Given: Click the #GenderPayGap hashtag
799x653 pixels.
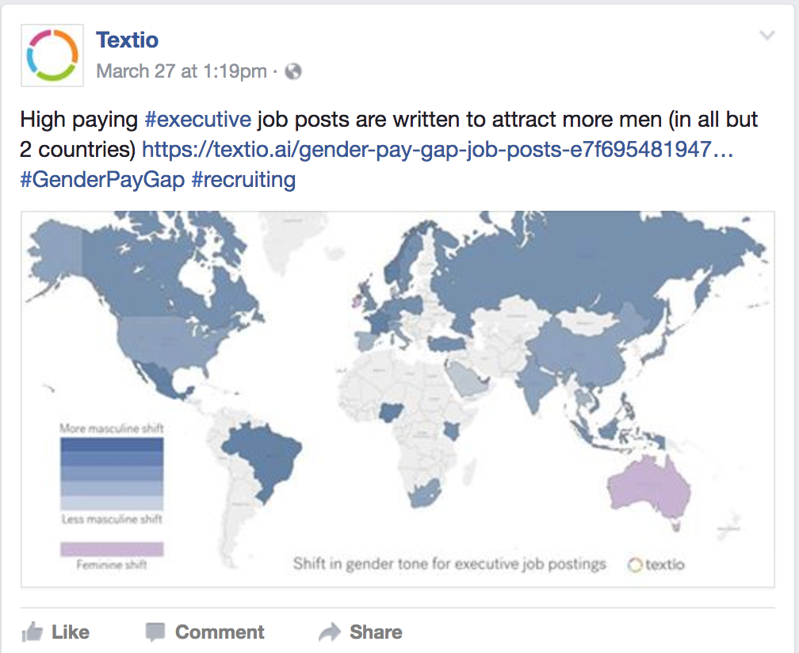Looking at the screenshot, I should [101, 179].
